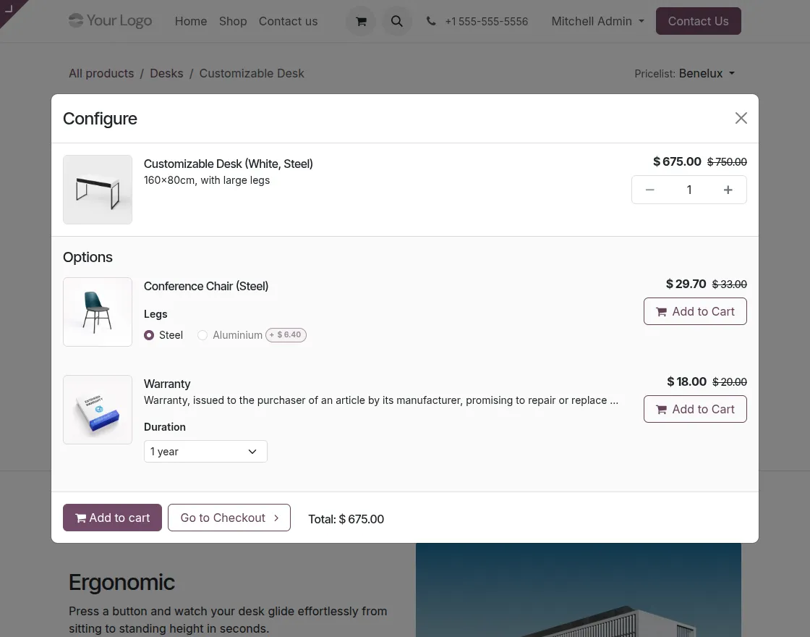Open the Contact us navigation item

pyautogui.click(x=288, y=21)
